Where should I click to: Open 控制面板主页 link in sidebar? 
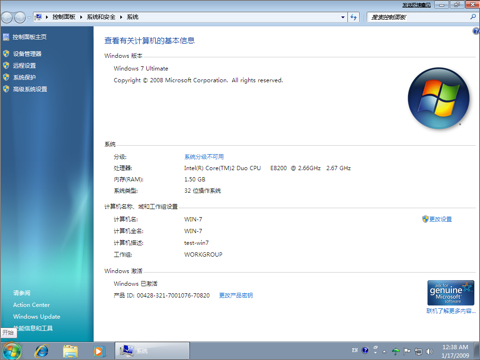30,37
